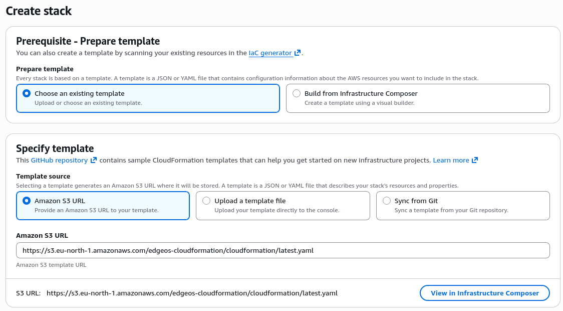The width and height of the screenshot is (563, 311).
Task: Select Build from Infrastructure Composer option
Action: tap(296, 93)
